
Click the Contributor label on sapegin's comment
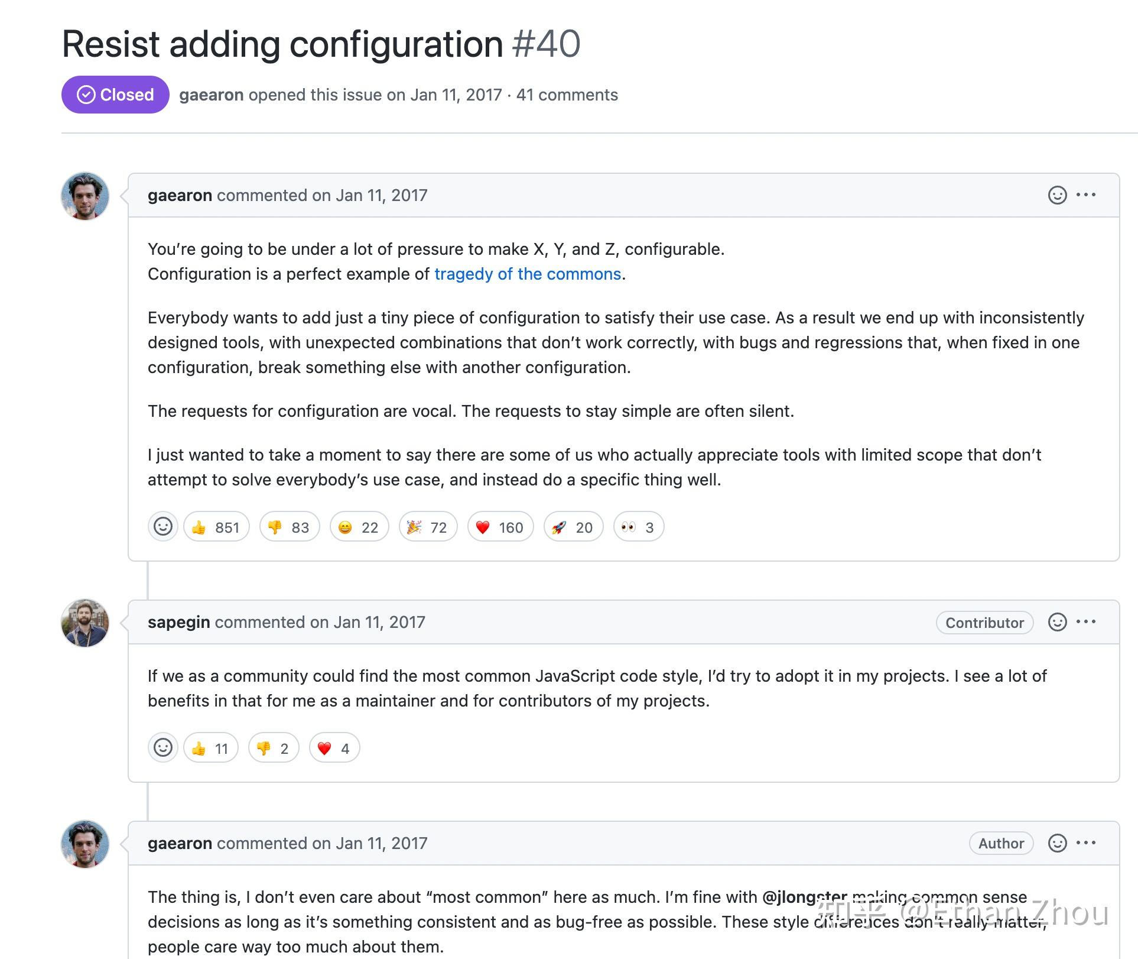984,623
